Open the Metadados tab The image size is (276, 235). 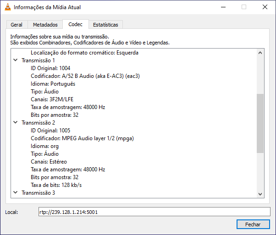tap(45, 25)
